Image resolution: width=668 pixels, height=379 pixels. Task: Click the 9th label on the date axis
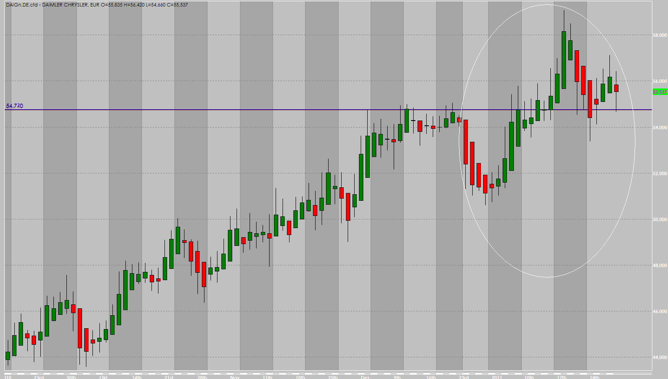[397, 377]
